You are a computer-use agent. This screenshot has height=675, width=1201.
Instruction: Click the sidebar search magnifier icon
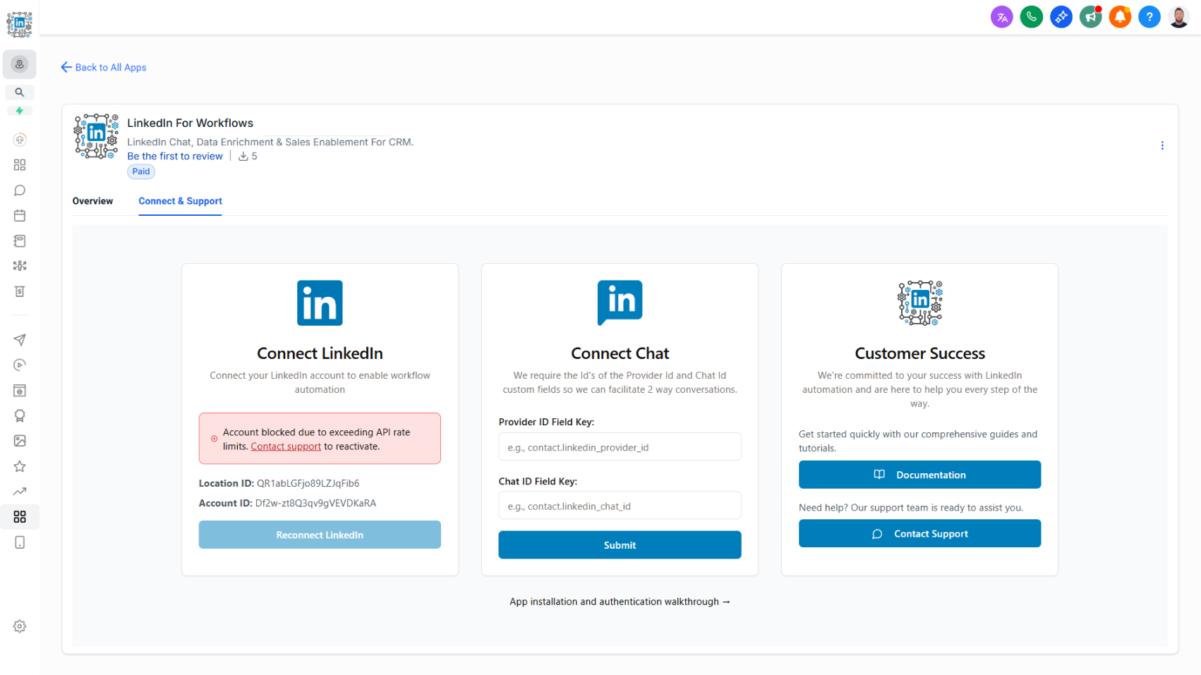point(20,92)
